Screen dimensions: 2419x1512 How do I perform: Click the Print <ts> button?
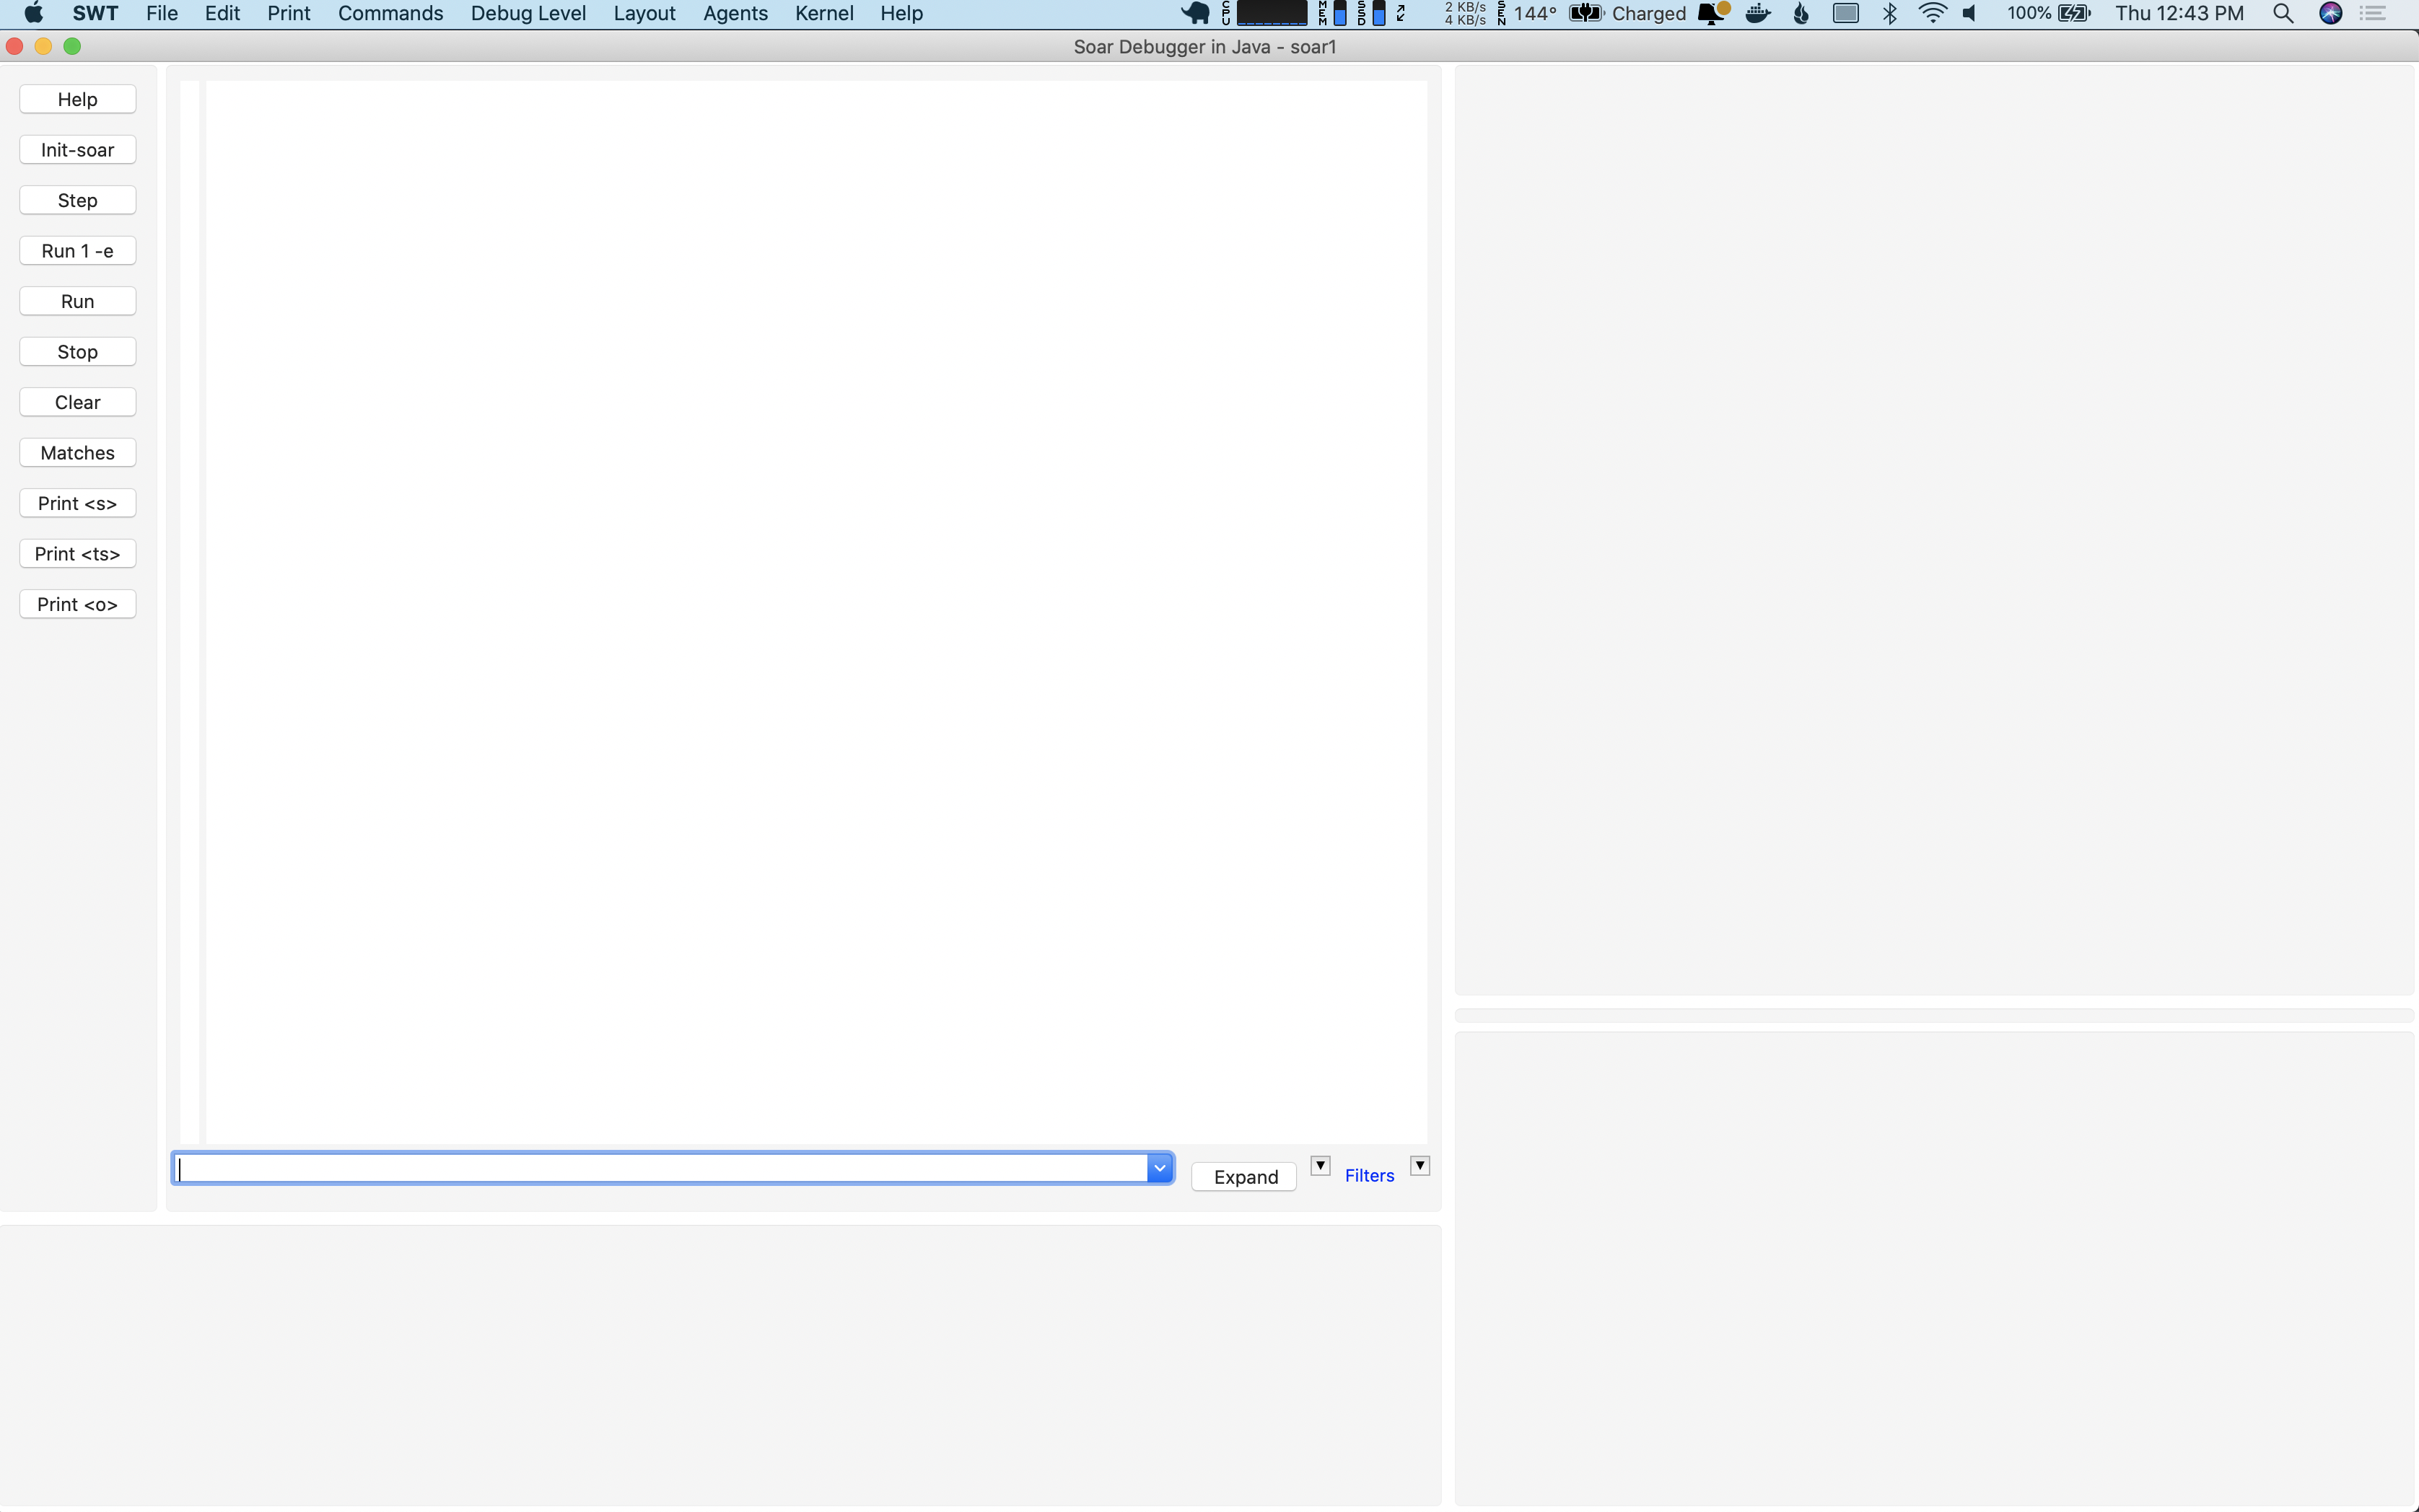click(x=77, y=554)
